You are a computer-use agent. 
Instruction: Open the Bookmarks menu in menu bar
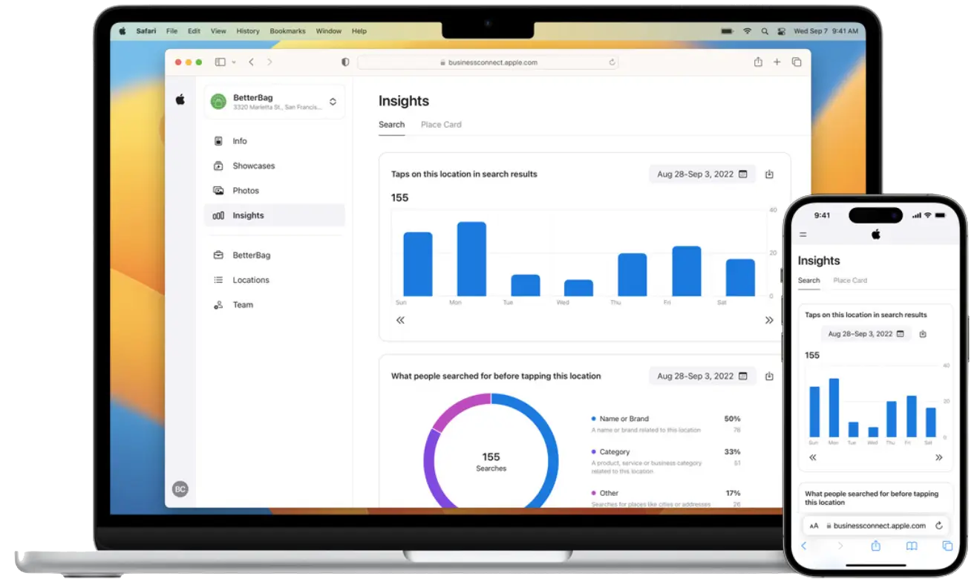coord(287,31)
